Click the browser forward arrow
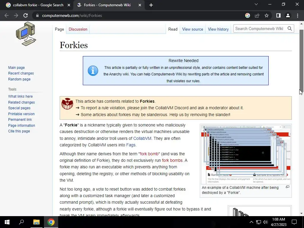The height and width of the screenshot is (228, 304). coord(16,15)
